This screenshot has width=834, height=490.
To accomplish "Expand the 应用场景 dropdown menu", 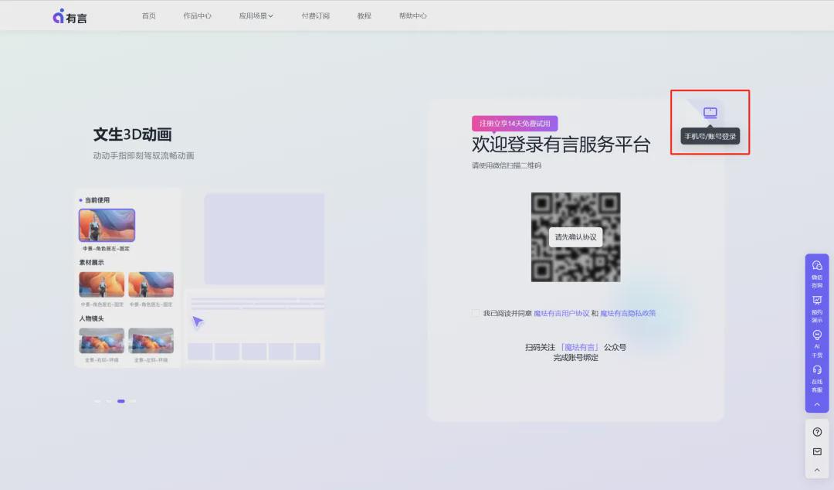I will (255, 15).
